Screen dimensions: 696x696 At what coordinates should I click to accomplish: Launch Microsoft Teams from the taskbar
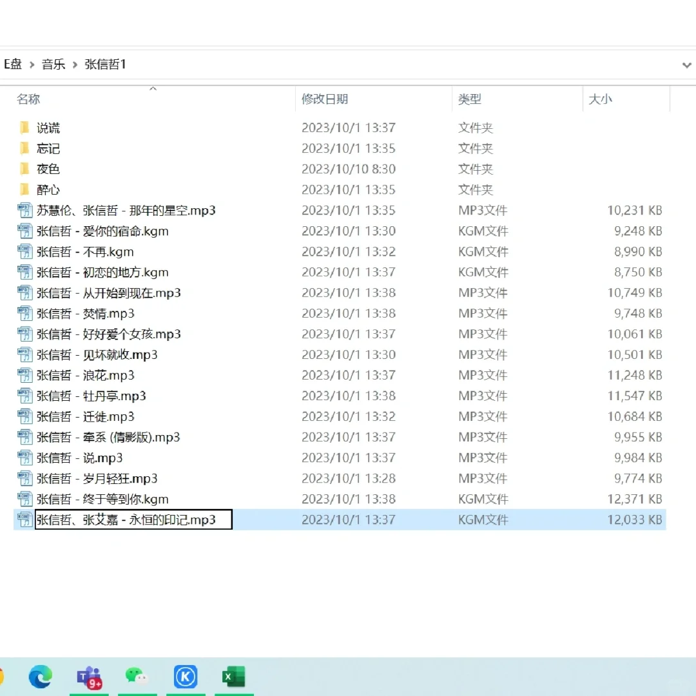coord(89,677)
